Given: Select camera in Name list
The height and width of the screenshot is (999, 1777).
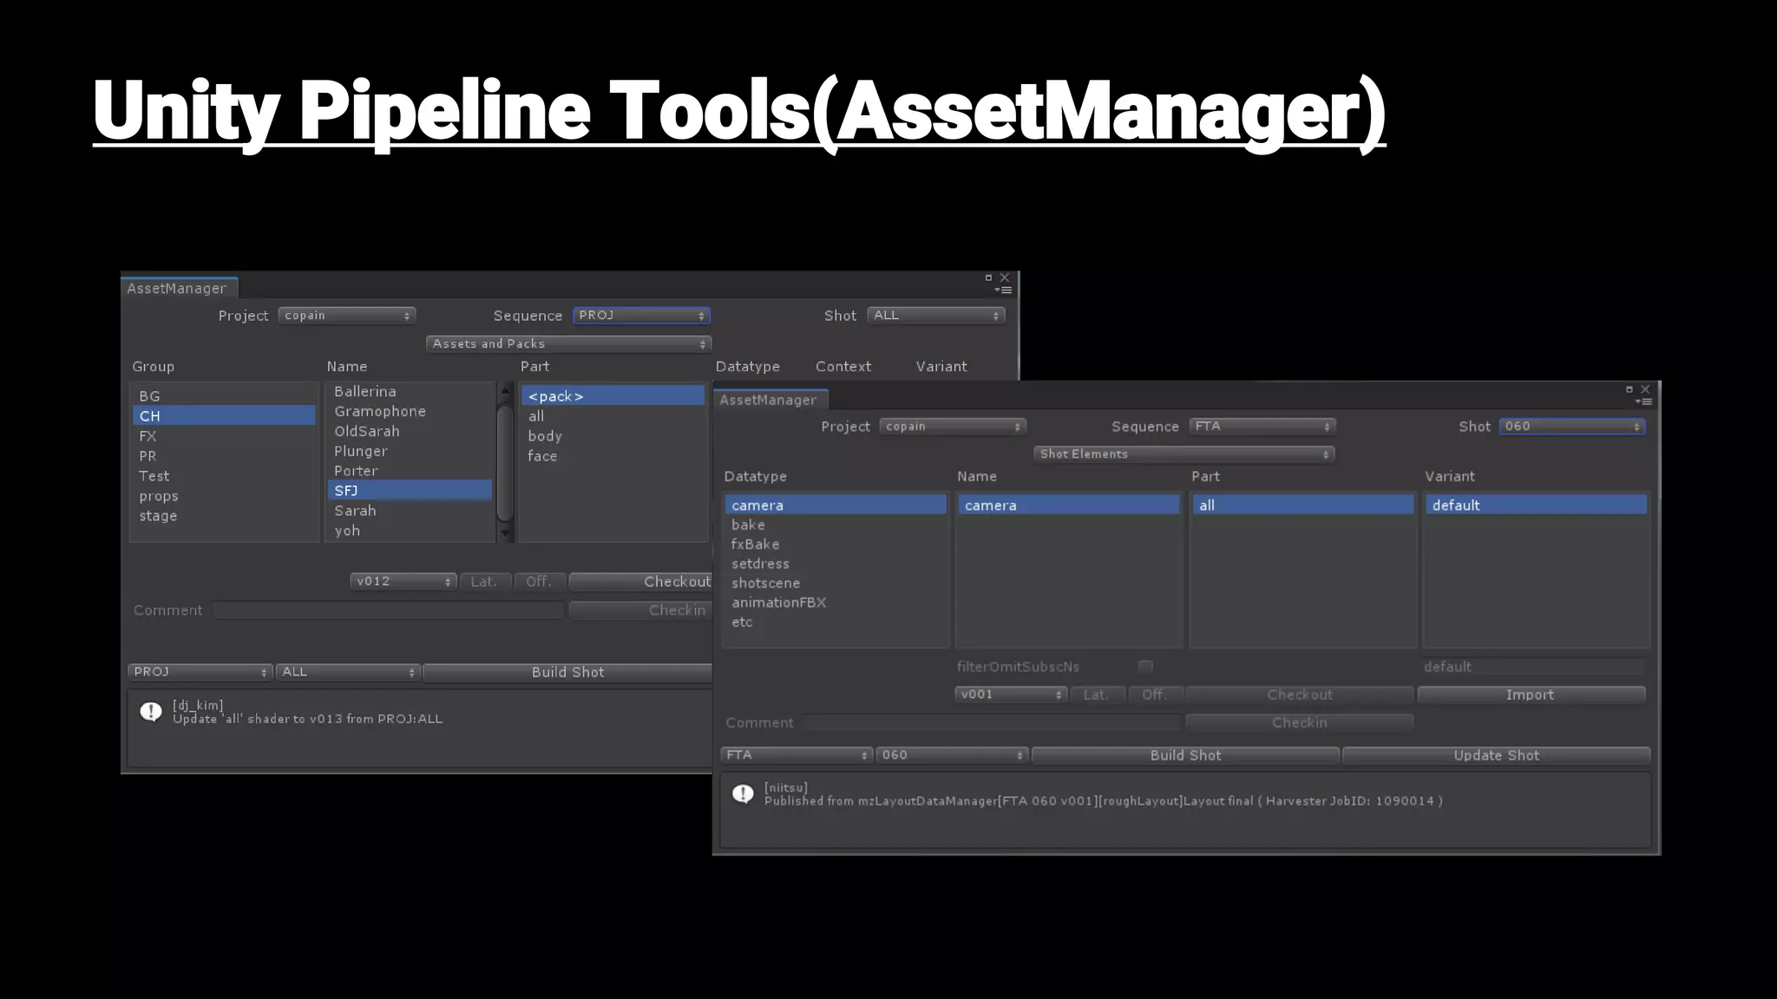Looking at the screenshot, I should tap(1069, 505).
